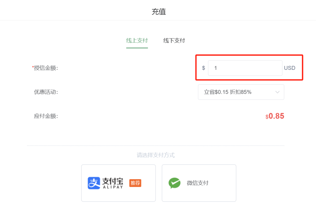This screenshot has width=316, height=211.
Task: Click the 充值 page title
Action: coord(159,12)
